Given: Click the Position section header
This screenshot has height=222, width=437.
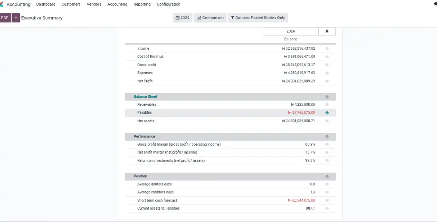Looking at the screenshot, I should point(141,176).
